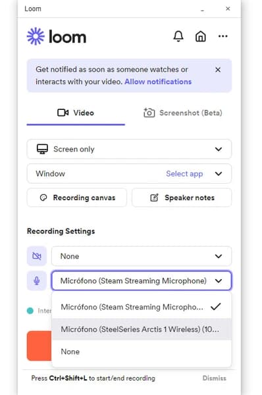Go to Loom home via house icon
The height and width of the screenshot is (395, 262).
201,36
